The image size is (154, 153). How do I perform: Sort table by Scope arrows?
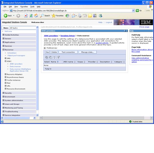coord(84,62)
